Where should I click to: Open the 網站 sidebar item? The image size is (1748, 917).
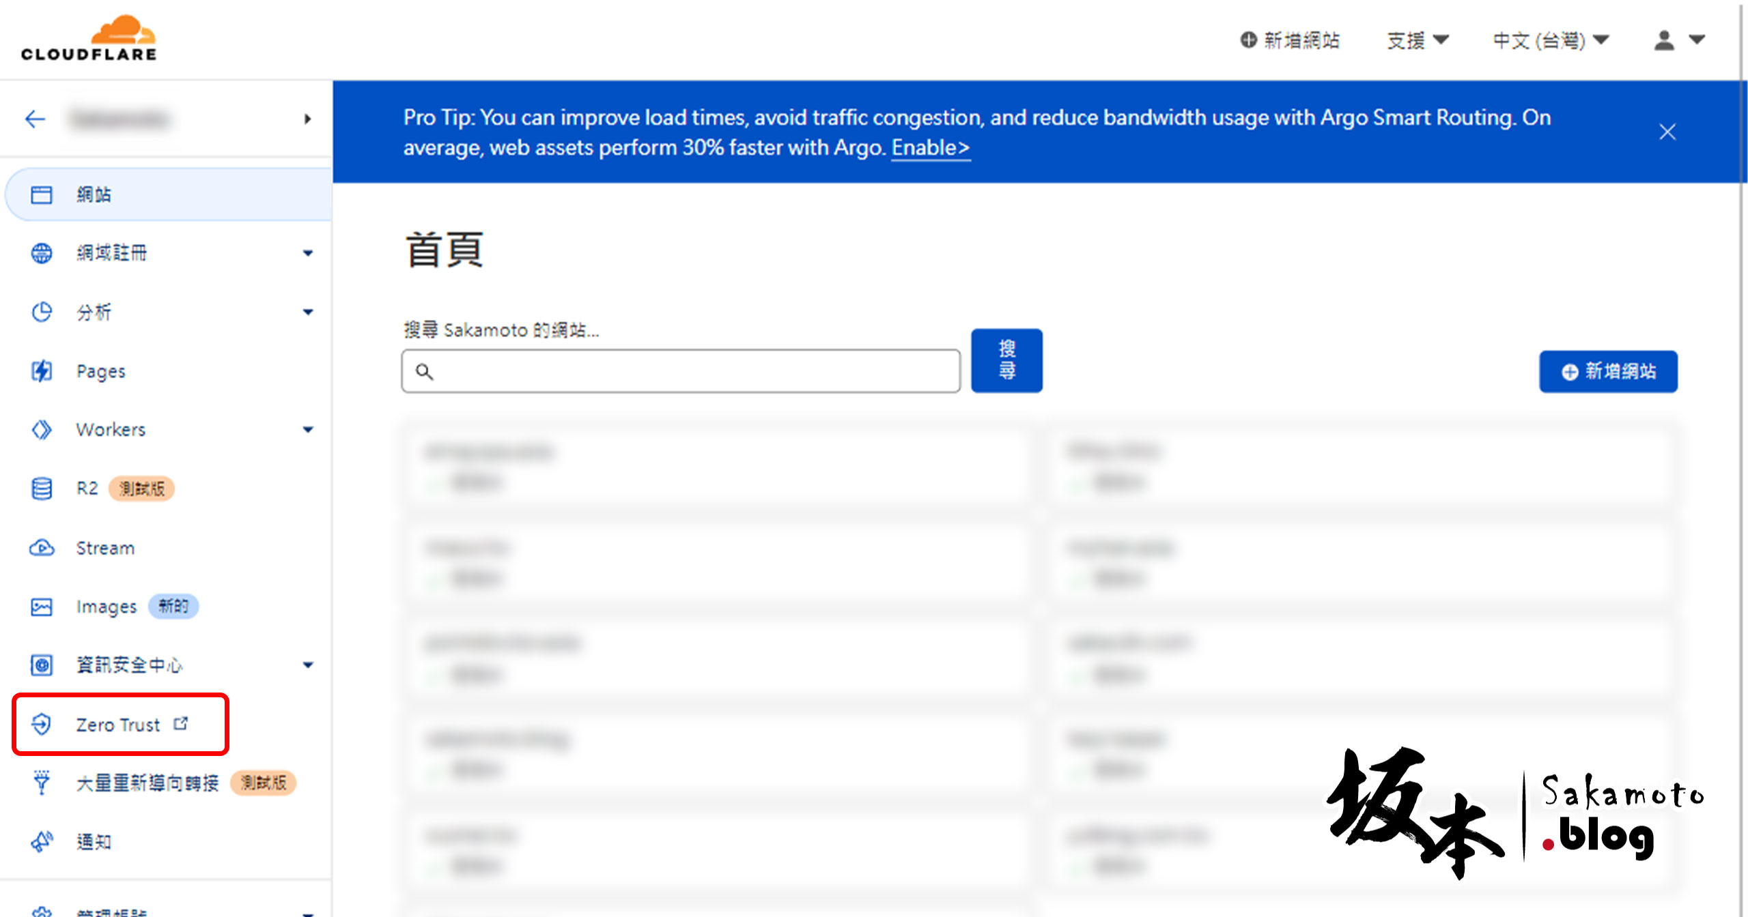[169, 194]
